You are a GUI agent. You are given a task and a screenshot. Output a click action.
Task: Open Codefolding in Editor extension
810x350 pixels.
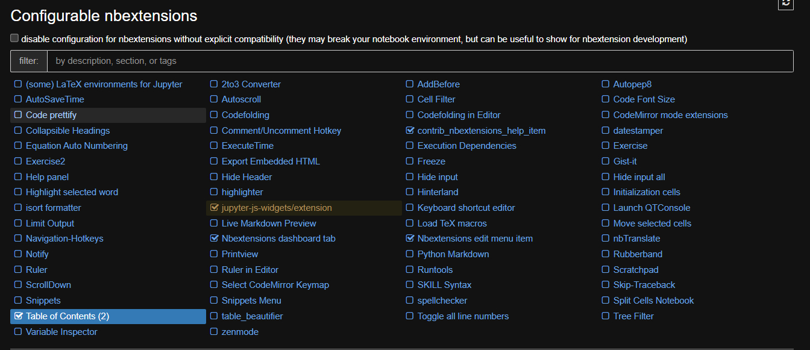click(x=459, y=115)
